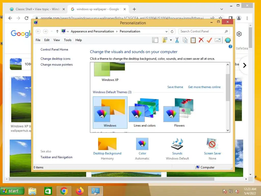The image size is (261, 196).
Task: Click the search magnifier icon
Action: click(x=226, y=31)
